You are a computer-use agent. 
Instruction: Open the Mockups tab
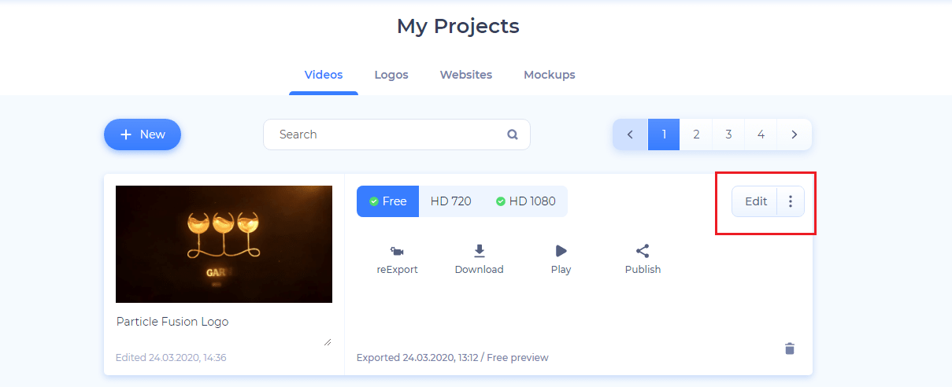(550, 75)
